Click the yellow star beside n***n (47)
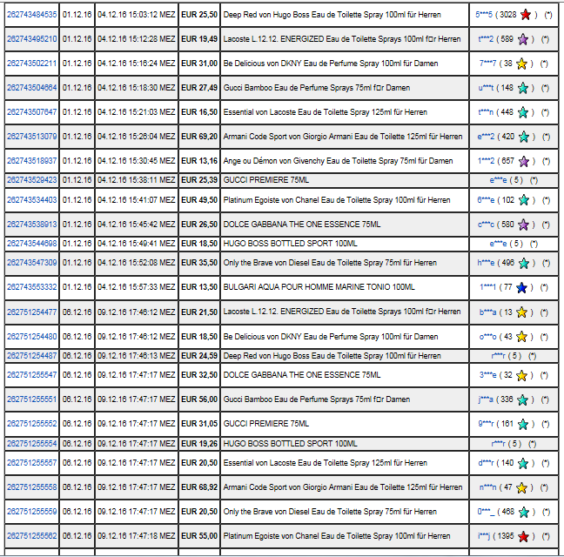Image resolution: width=564 pixels, height=557 pixels. pyautogui.click(x=521, y=487)
